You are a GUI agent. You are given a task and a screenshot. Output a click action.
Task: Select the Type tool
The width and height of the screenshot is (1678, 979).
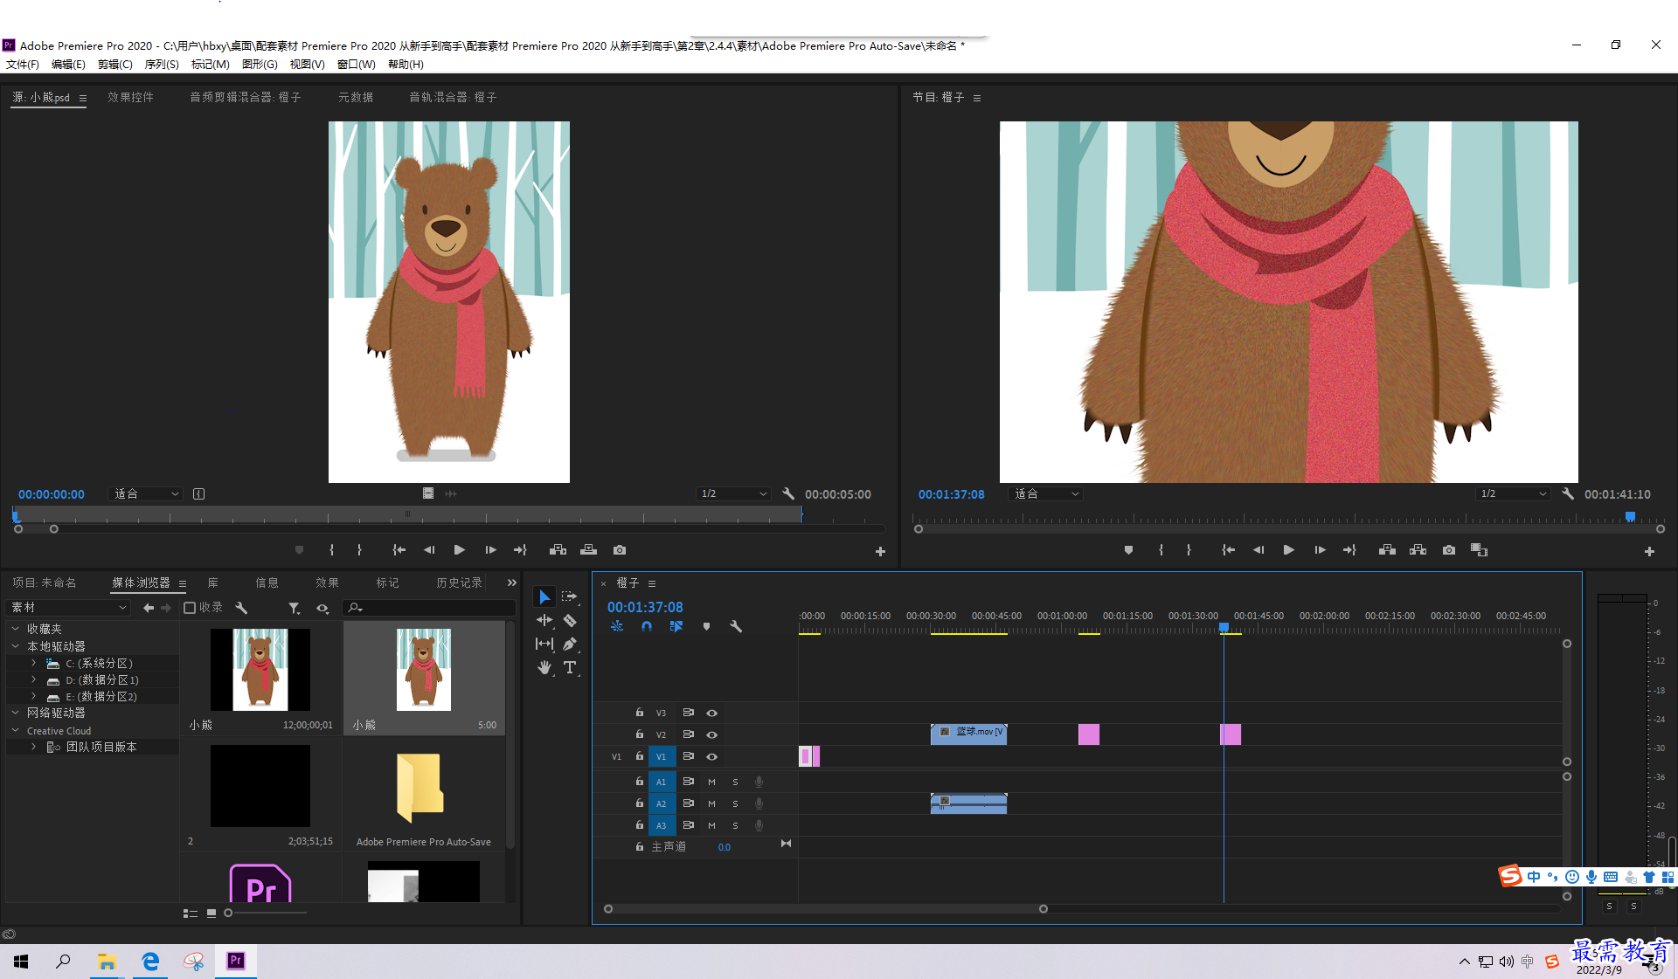click(x=570, y=667)
